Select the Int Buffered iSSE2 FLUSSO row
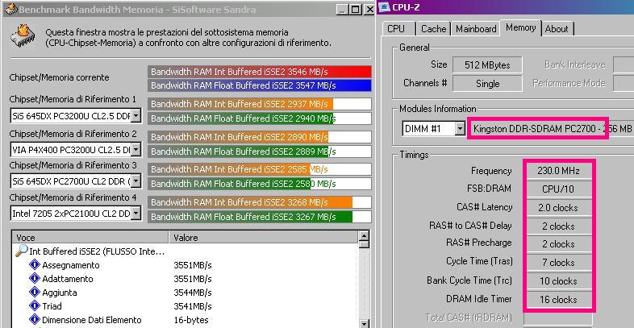Screen dimensions: 634x328 pos(186,251)
